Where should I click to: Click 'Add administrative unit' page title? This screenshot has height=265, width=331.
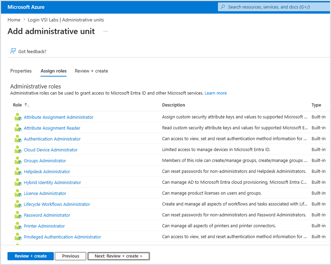pos(51,31)
